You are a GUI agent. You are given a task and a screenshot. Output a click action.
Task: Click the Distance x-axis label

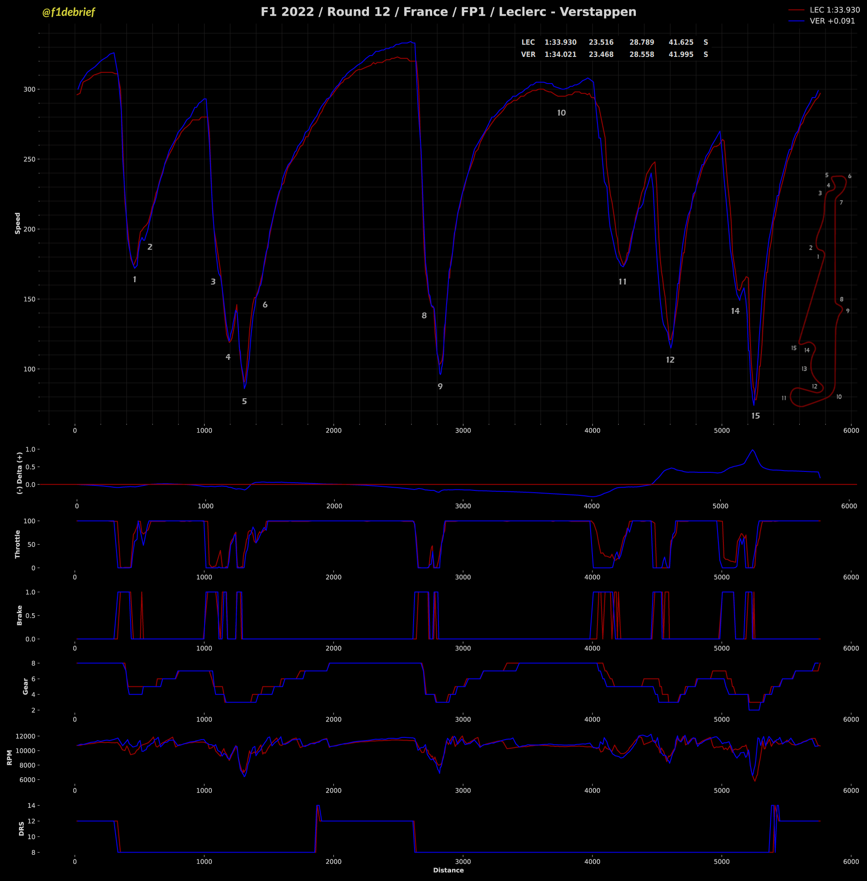(448, 870)
